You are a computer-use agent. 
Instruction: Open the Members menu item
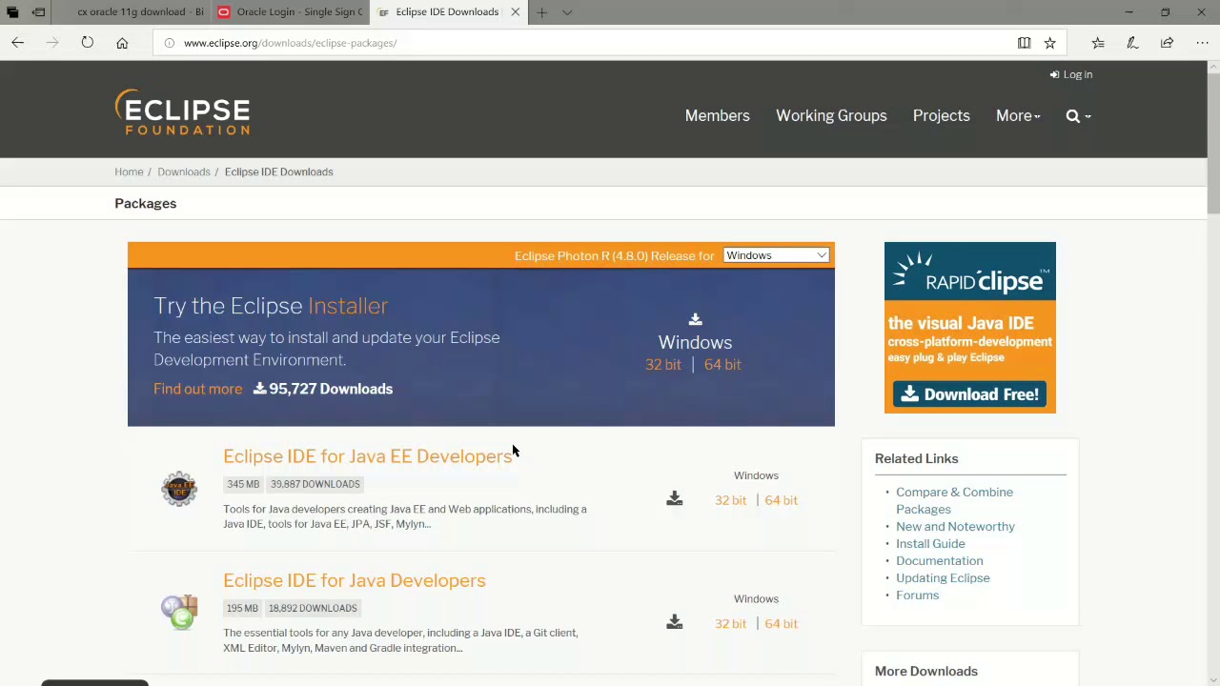pyautogui.click(x=717, y=115)
